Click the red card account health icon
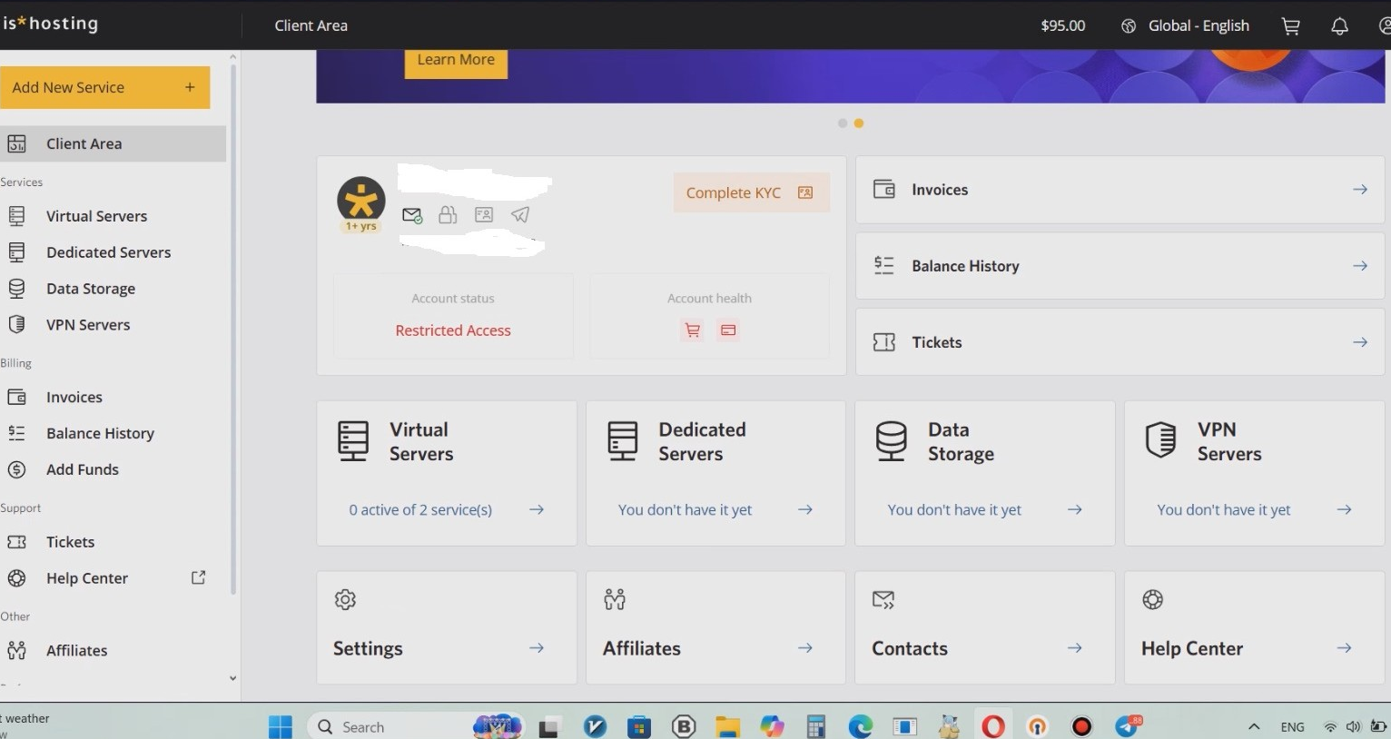This screenshot has height=739, width=1391. click(728, 330)
